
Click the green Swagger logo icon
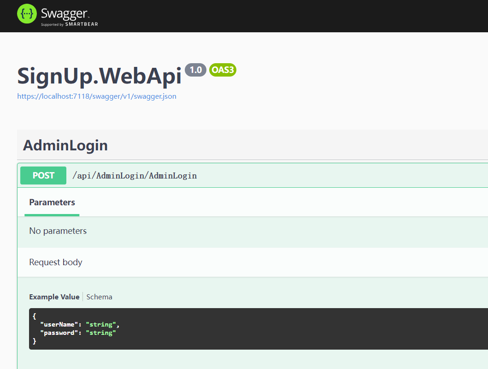tap(27, 14)
